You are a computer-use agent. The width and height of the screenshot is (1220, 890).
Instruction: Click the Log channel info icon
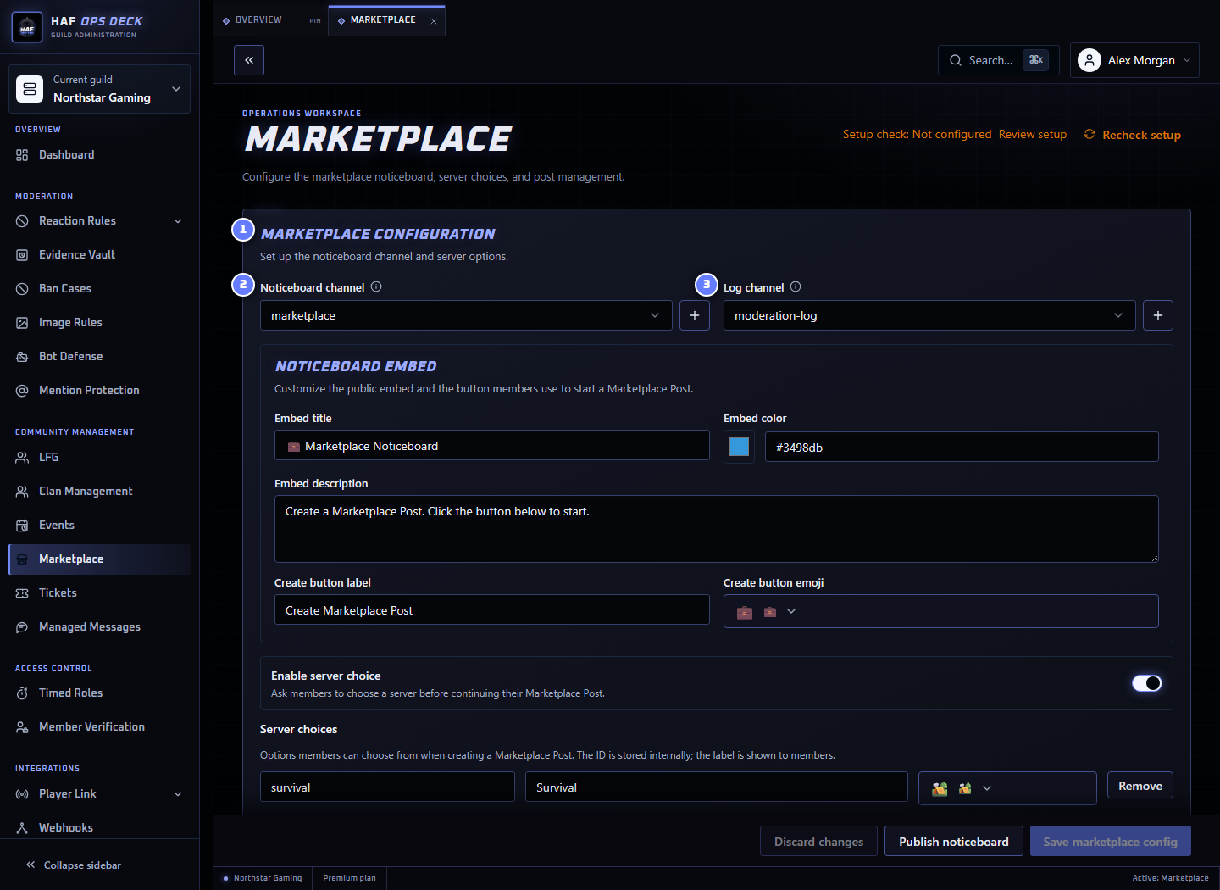(x=796, y=286)
